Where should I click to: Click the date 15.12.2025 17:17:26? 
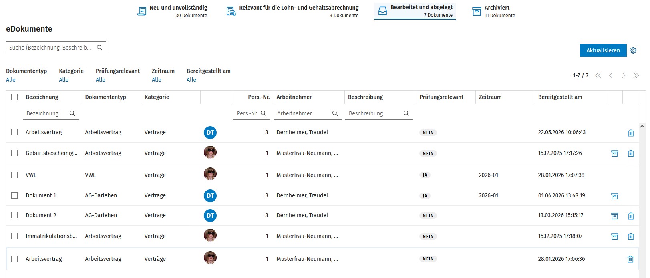[560, 153]
